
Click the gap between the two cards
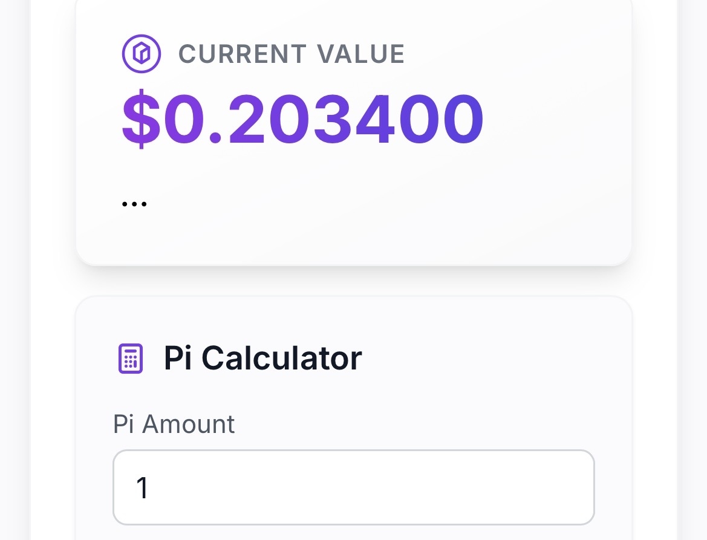click(353, 281)
